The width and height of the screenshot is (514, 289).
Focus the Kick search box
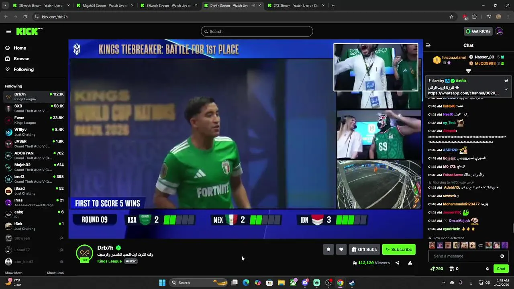(x=257, y=31)
